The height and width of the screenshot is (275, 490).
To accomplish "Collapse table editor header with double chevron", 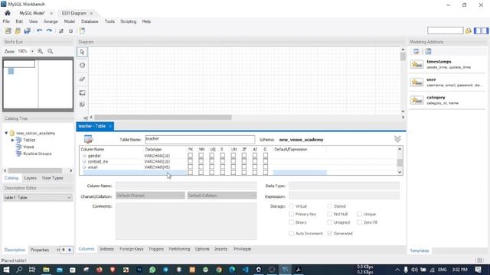I will click(x=397, y=139).
